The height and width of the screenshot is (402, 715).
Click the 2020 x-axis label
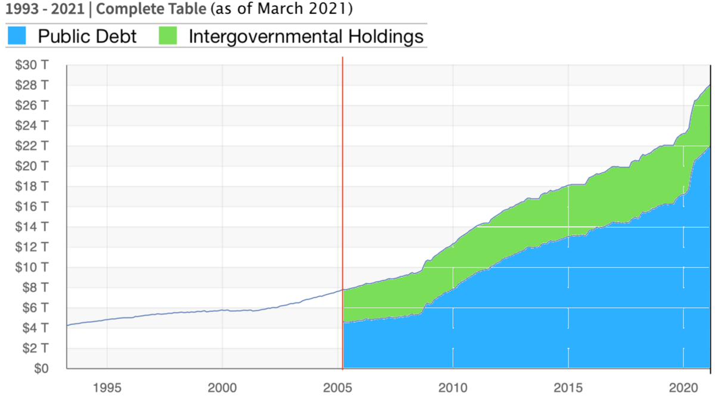click(x=684, y=387)
